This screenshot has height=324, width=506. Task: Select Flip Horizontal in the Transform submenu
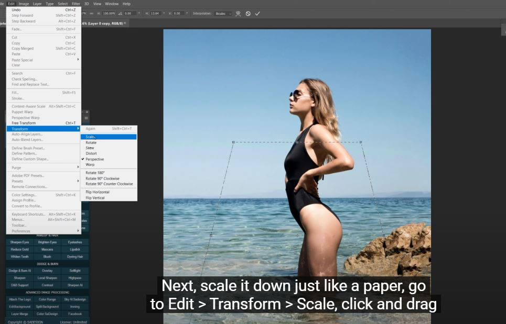point(98,192)
